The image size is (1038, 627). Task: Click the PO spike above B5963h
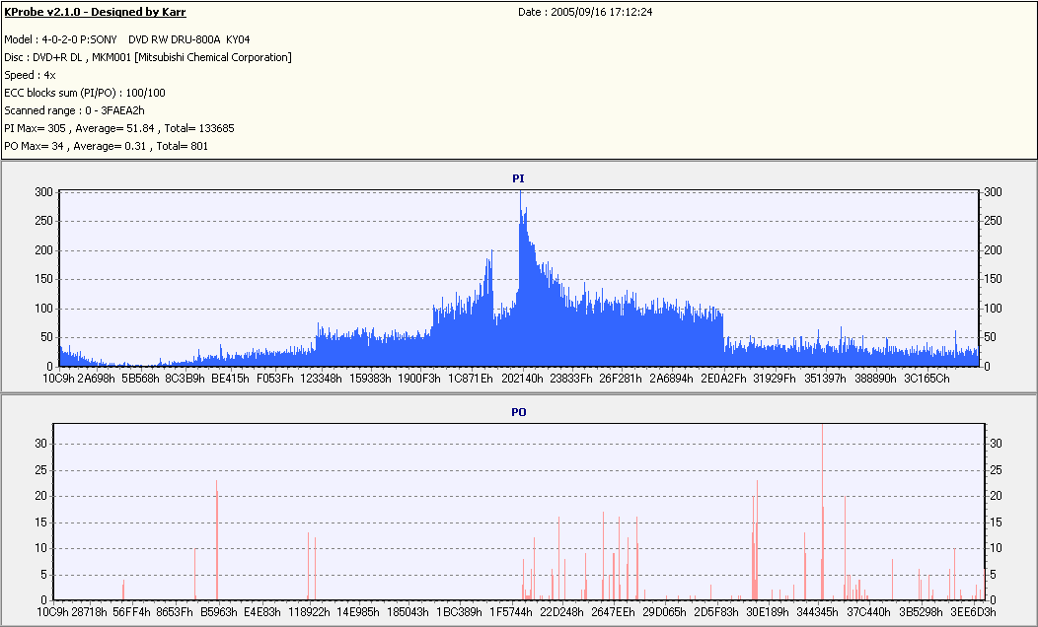coord(216,539)
